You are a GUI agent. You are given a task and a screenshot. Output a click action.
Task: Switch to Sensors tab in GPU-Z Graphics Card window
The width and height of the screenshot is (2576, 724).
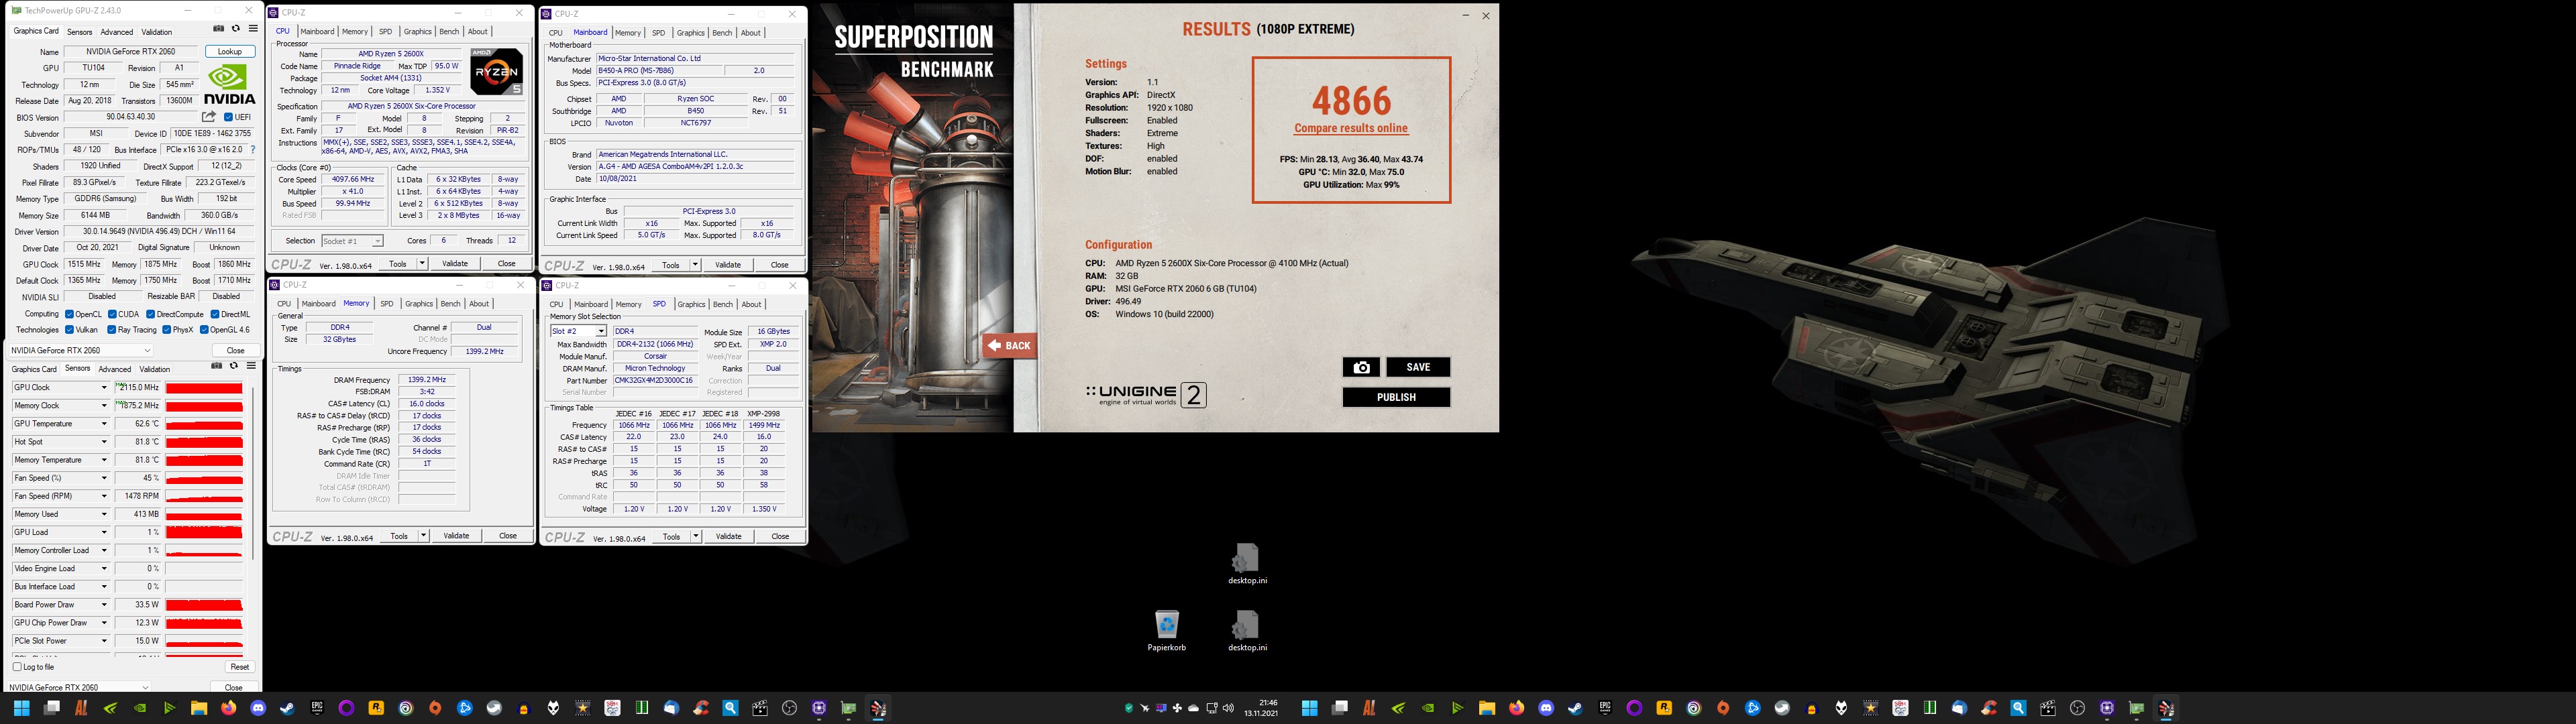tap(79, 32)
